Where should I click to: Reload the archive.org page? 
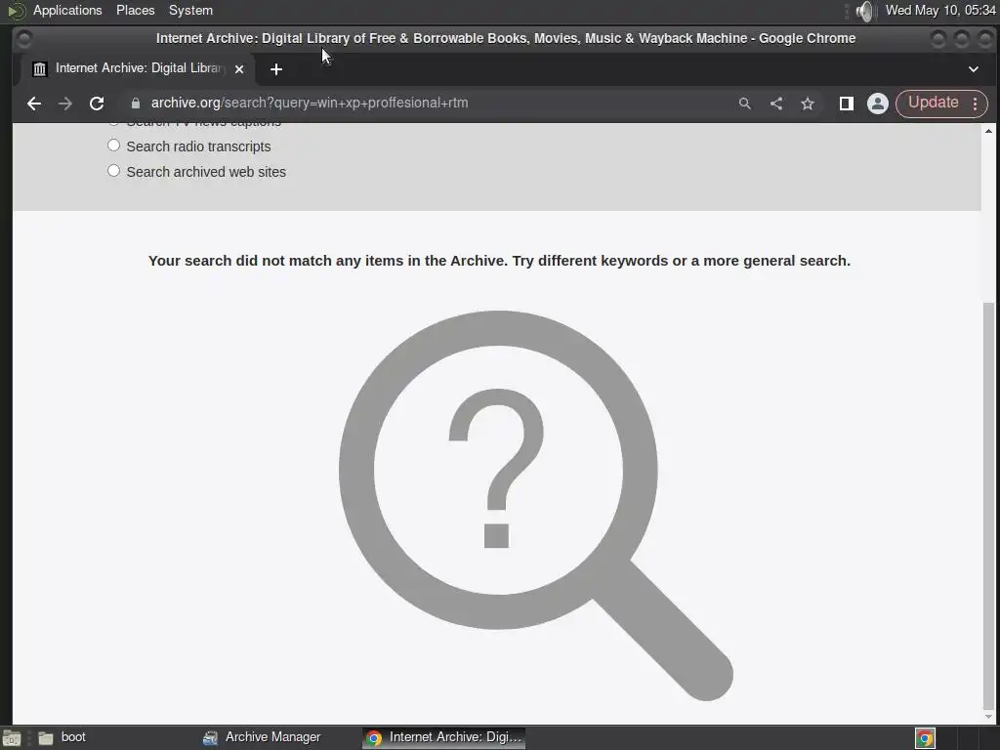(x=97, y=104)
